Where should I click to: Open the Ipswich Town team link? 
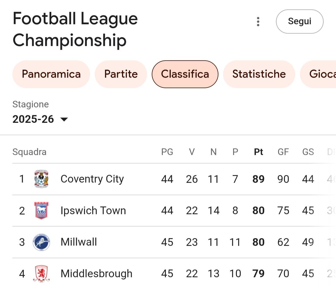point(93,211)
